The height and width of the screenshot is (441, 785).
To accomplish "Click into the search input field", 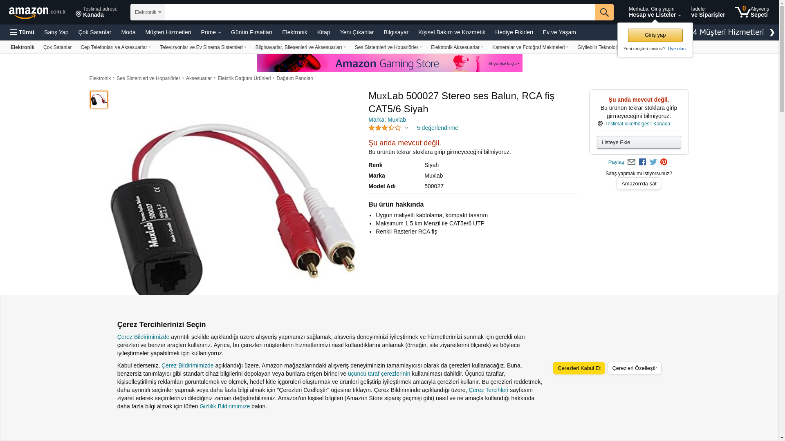I will pos(380,12).
